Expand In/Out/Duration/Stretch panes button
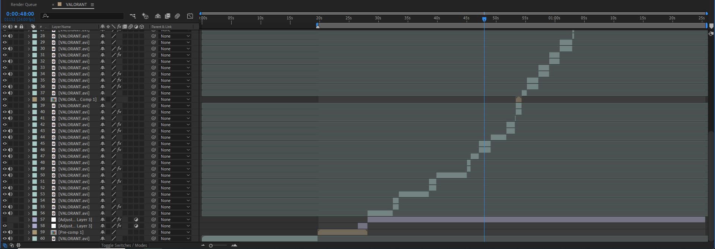This screenshot has width=715, height=249. [x=18, y=245]
